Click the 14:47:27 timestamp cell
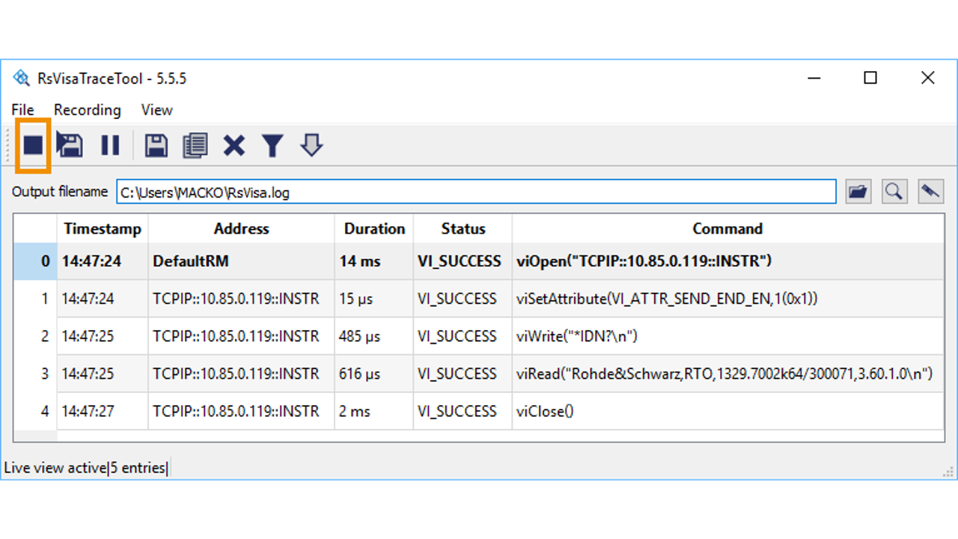958x539 pixels. pos(103,411)
